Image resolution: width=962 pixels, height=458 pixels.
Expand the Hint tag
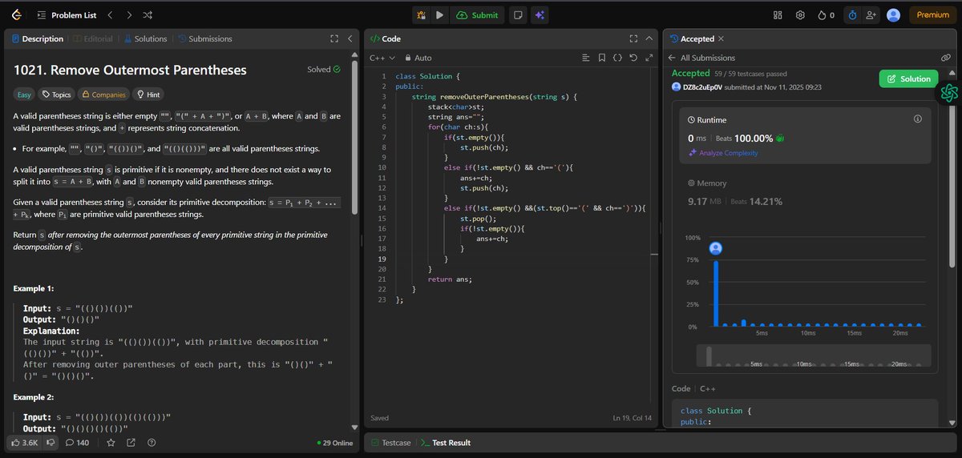148,94
